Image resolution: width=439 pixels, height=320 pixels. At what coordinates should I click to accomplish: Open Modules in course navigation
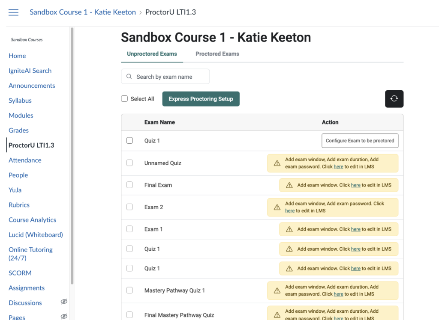[x=21, y=116]
